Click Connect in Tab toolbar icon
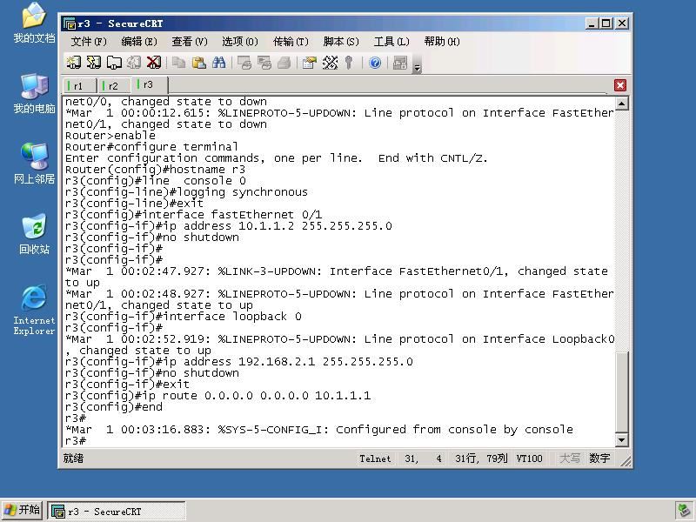The height and width of the screenshot is (522, 696). (114, 63)
